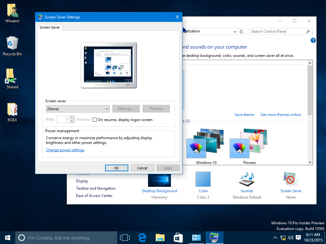Click the Color text link
This screenshot has height=244, width=326.
pyautogui.click(x=203, y=191)
